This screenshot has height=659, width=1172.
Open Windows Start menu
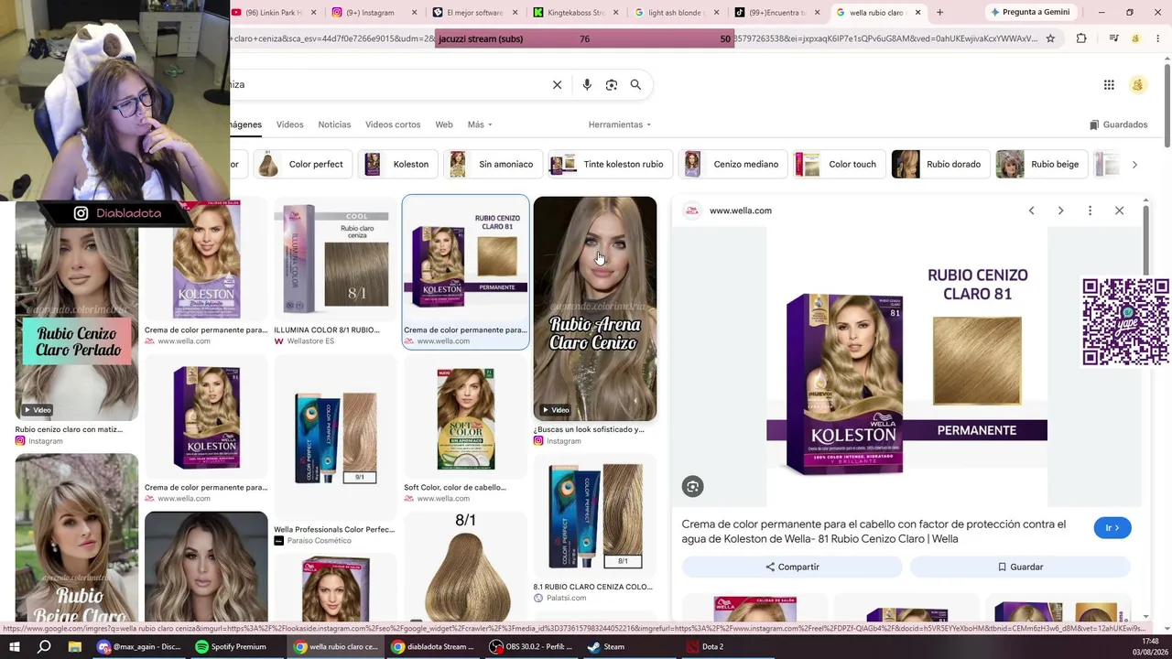[15, 647]
